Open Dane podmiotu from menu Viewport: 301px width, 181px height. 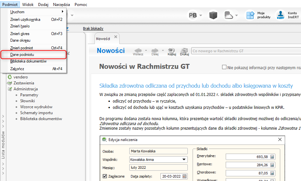pyautogui.click(x=33, y=55)
